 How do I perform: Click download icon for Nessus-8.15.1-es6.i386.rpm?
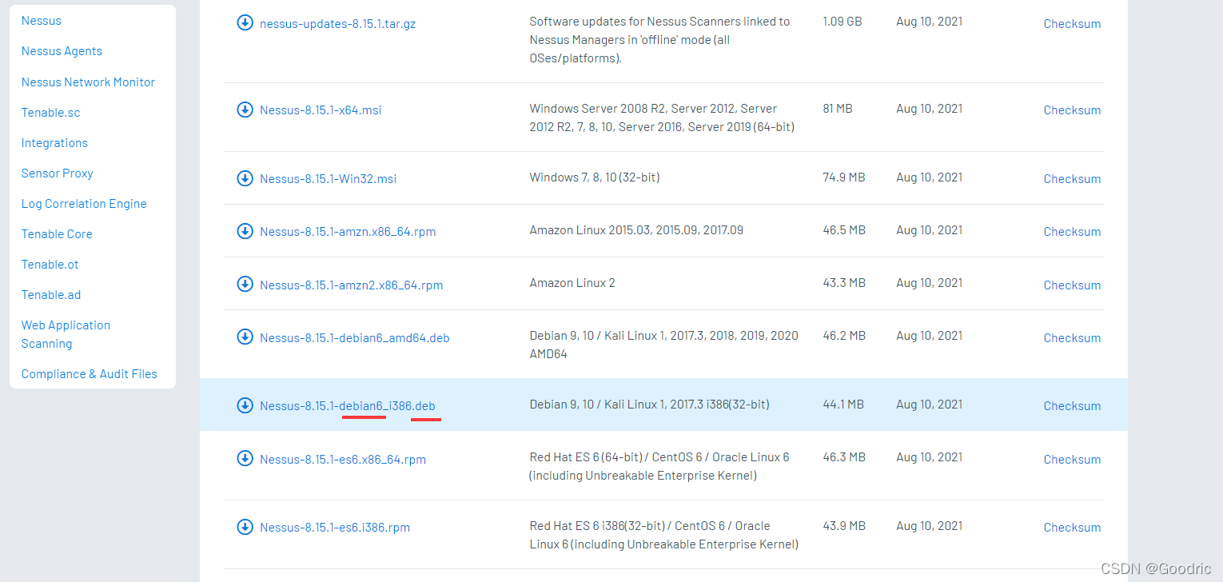pos(245,527)
